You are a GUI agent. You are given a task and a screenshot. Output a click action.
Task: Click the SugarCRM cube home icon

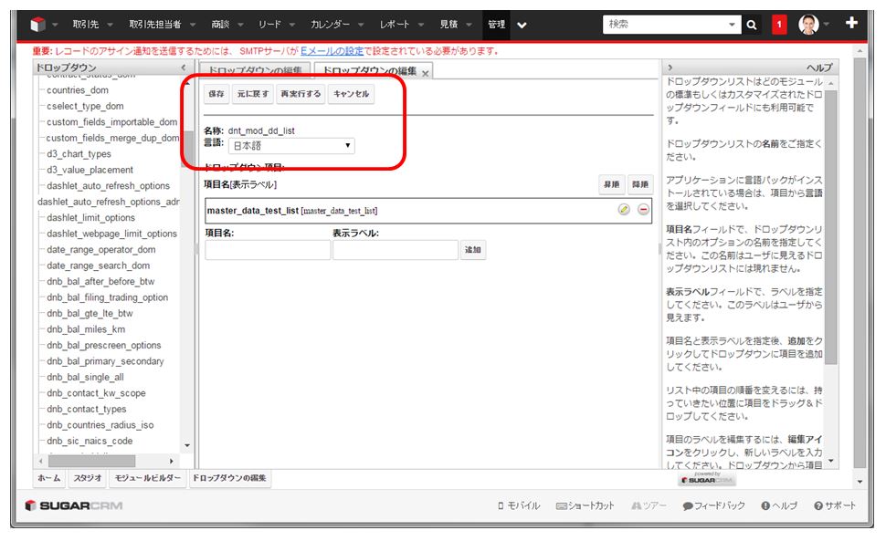(x=37, y=25)
